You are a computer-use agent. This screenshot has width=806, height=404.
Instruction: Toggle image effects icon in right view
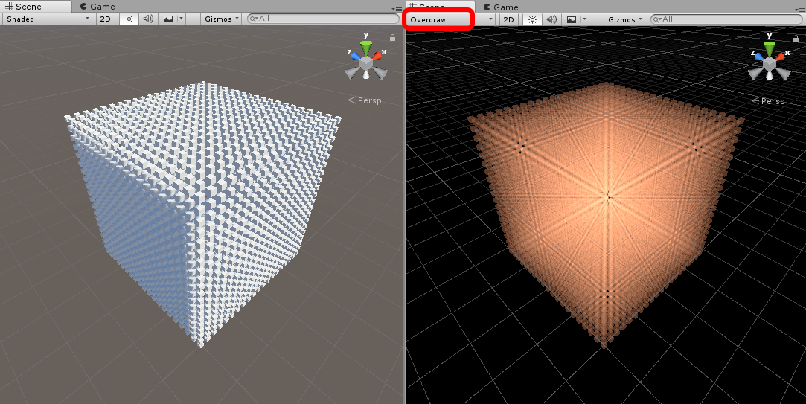(572, 19)
